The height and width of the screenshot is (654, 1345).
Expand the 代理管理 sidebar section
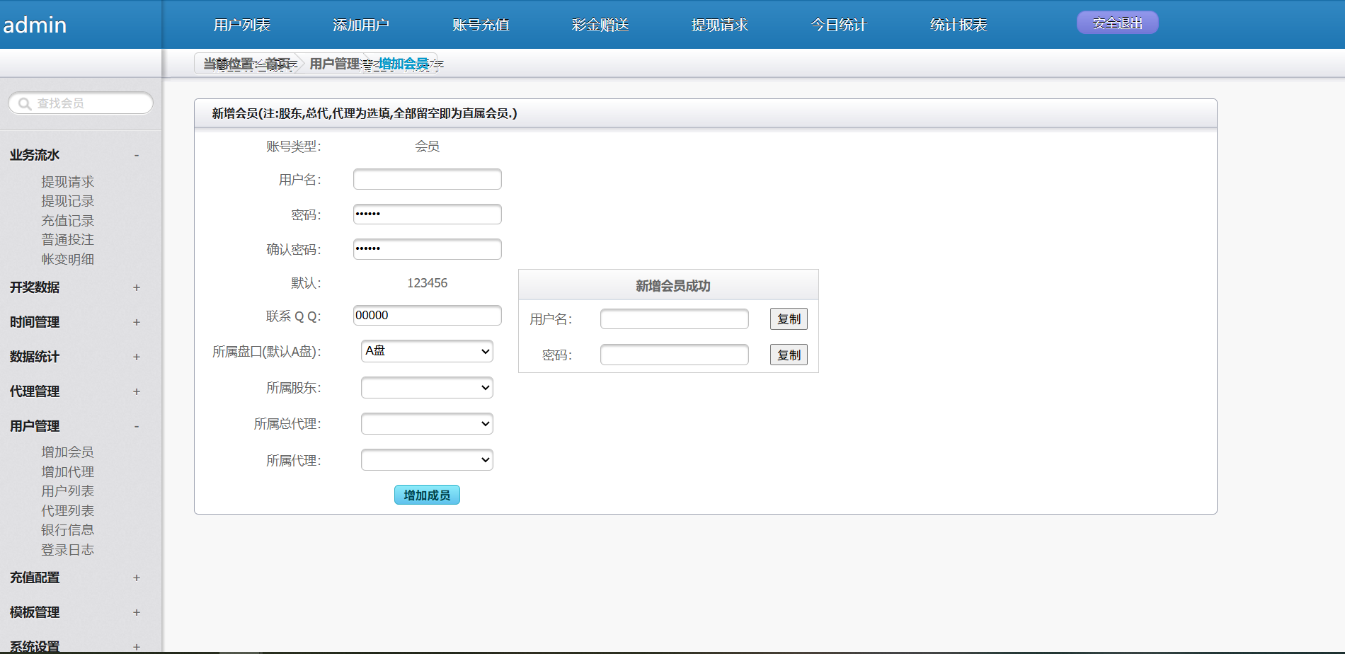pyautogui.click(x=137, y=391)
